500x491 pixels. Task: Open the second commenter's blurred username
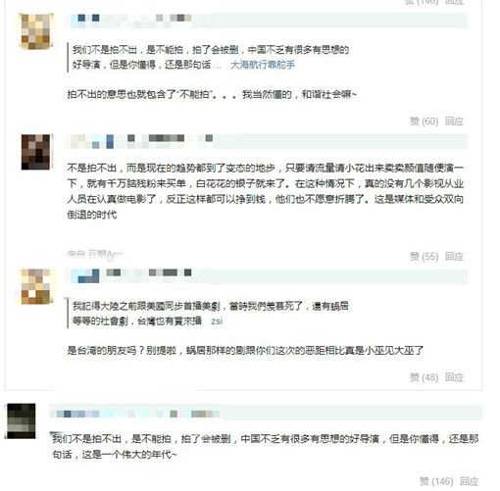pos(141,140)
